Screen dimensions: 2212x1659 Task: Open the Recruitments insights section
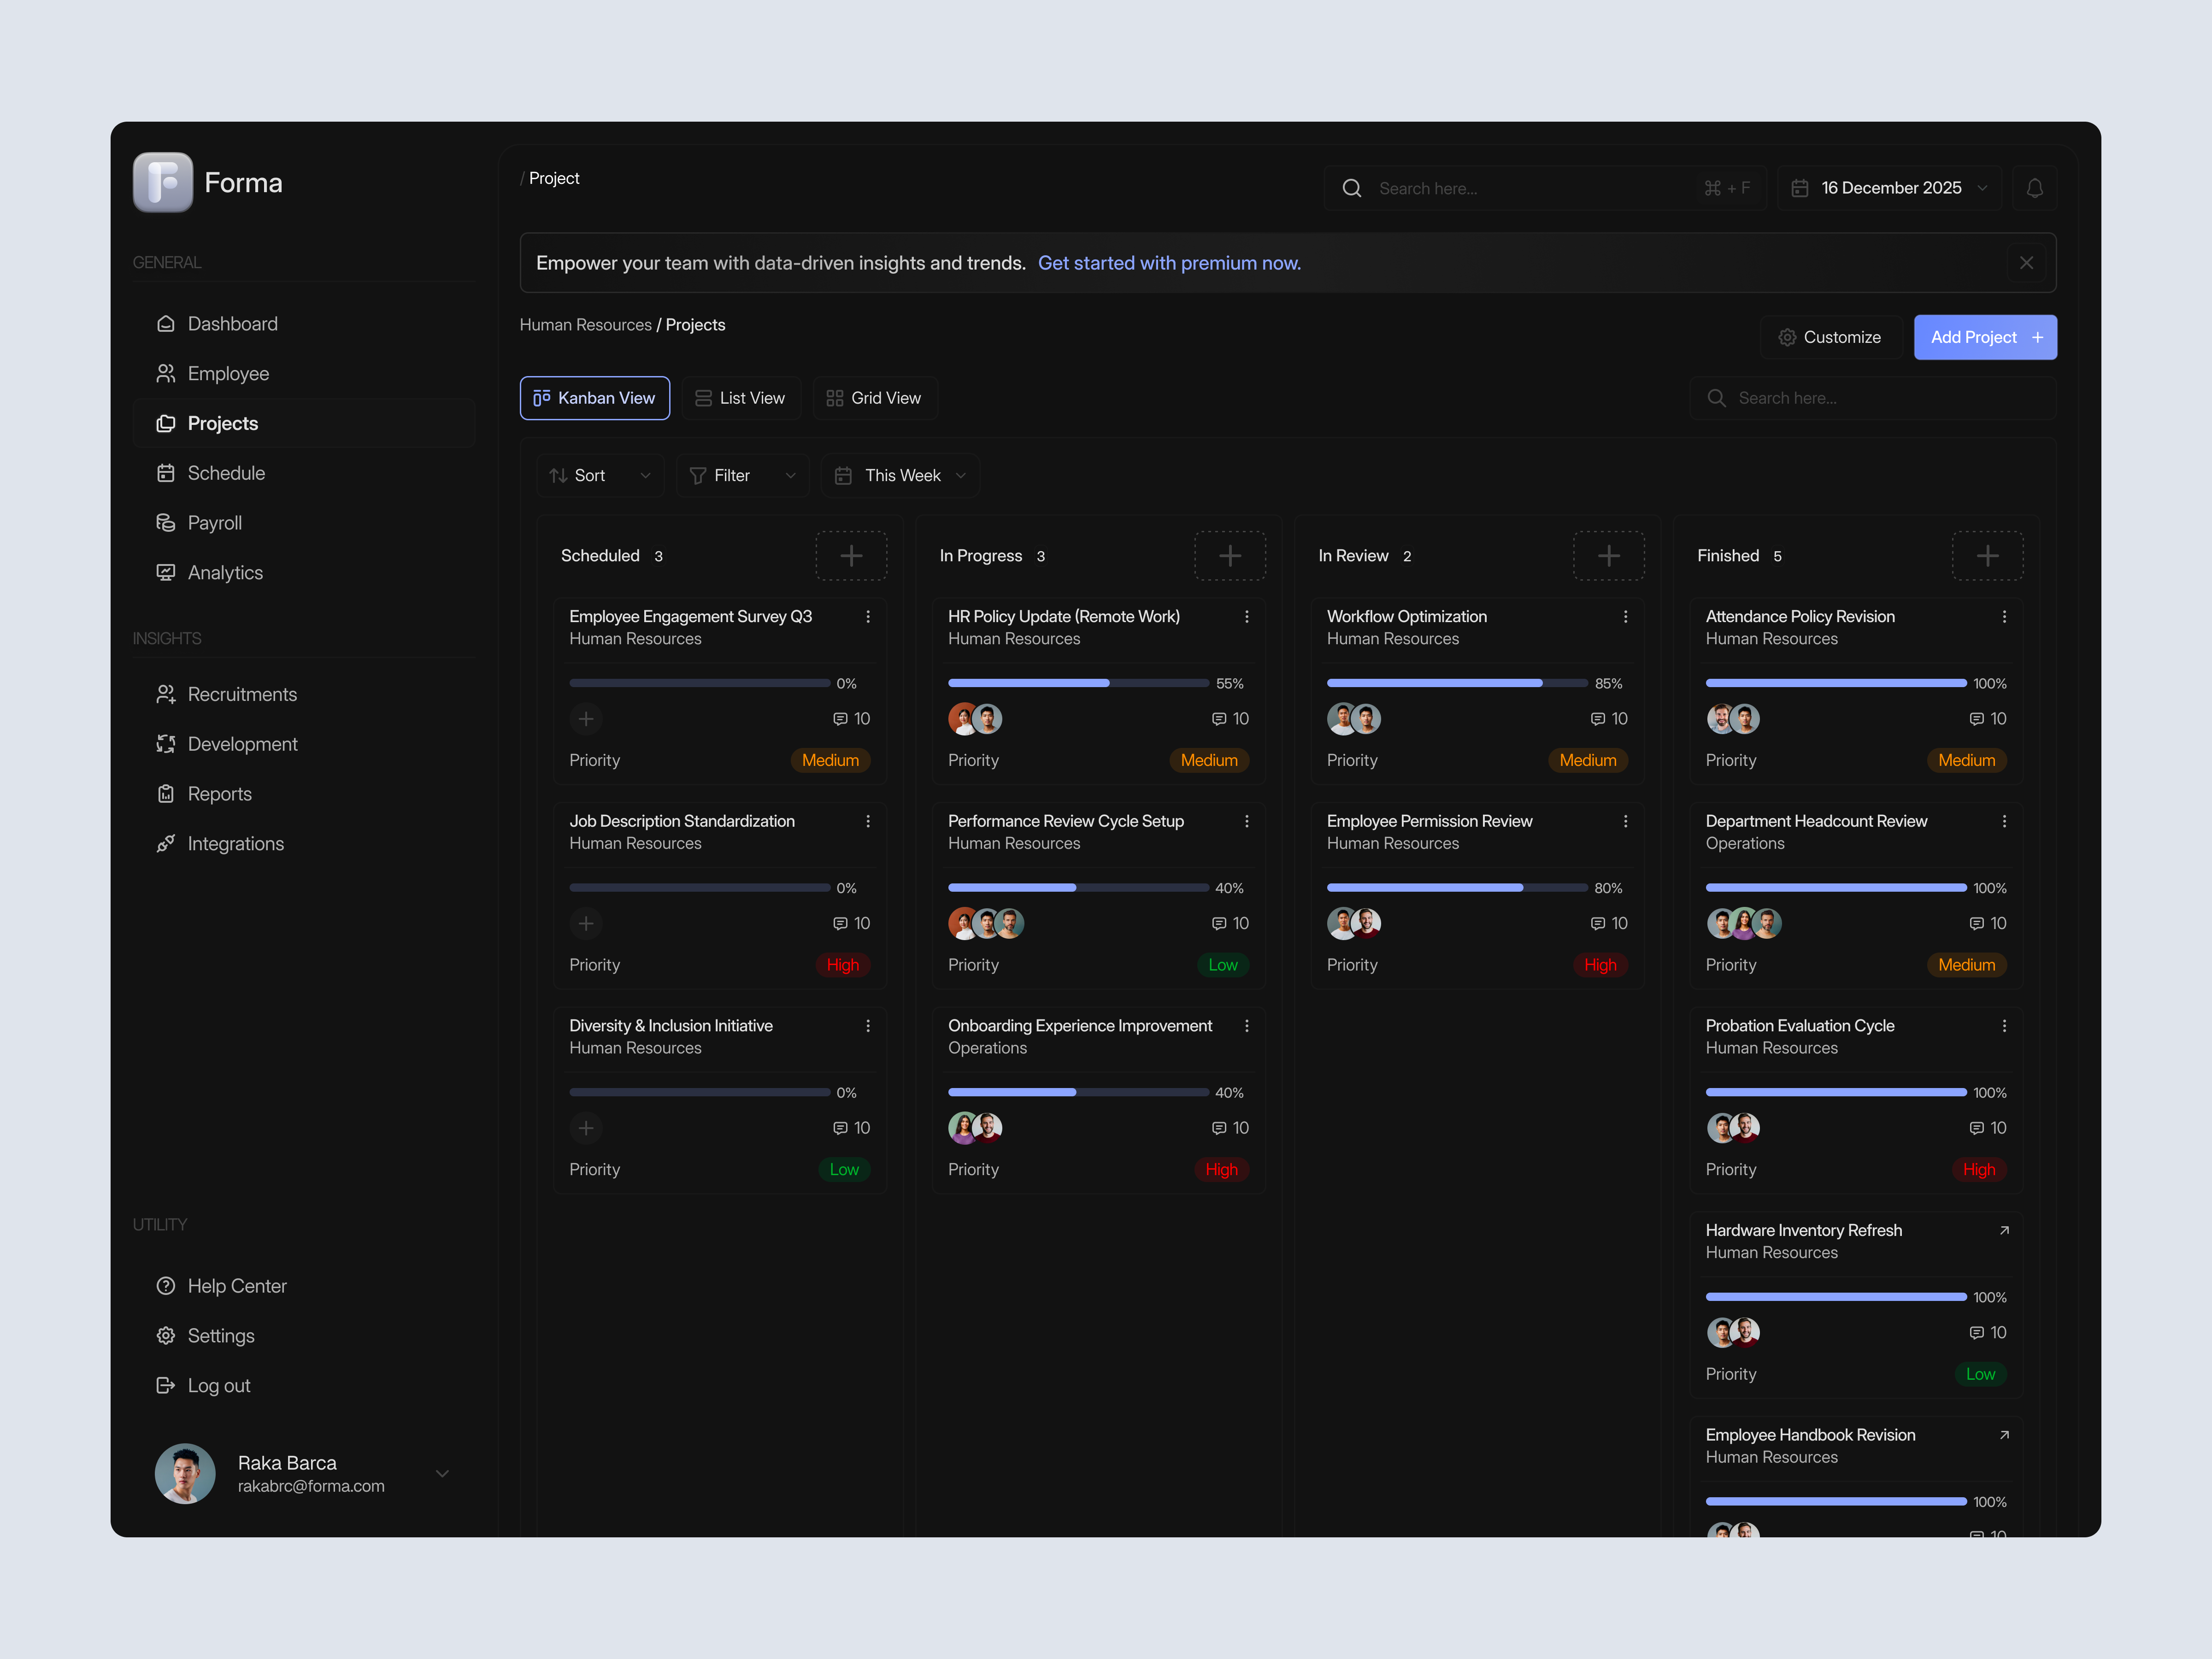pyautogui.click(x=242, y=693)
